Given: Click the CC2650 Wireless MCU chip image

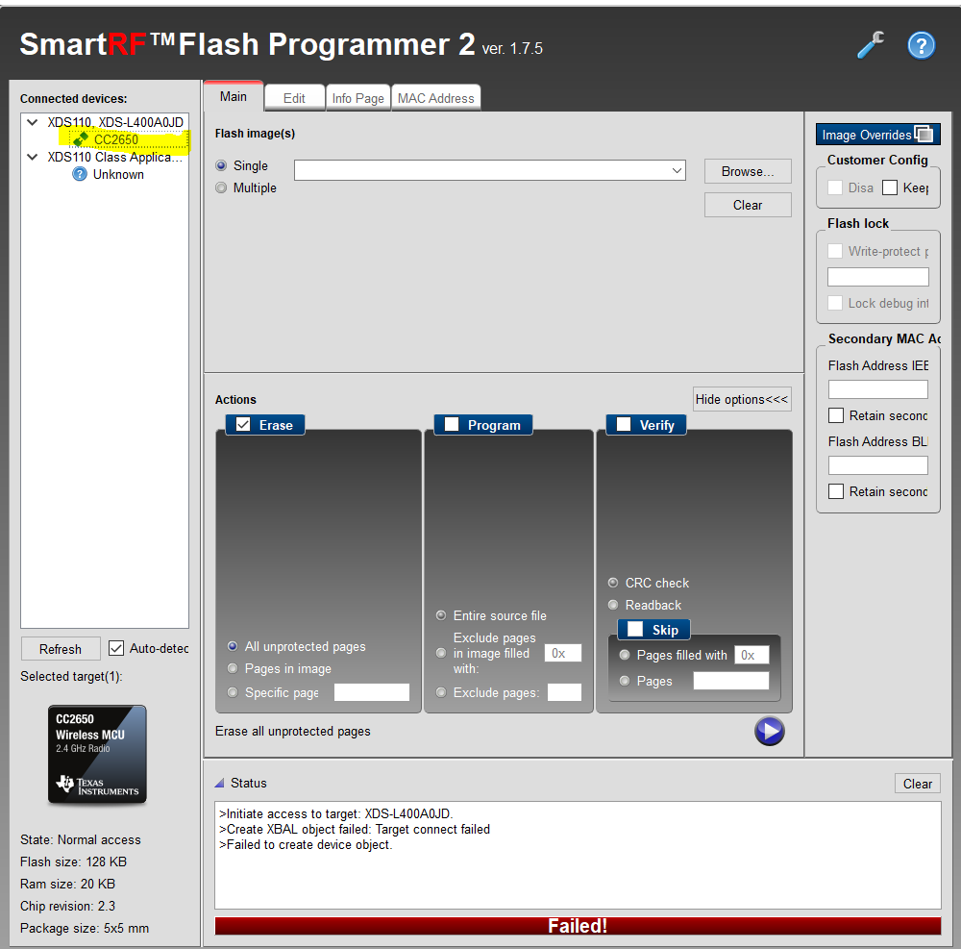Looking at the screenshot, I should (x=97, y=754).
